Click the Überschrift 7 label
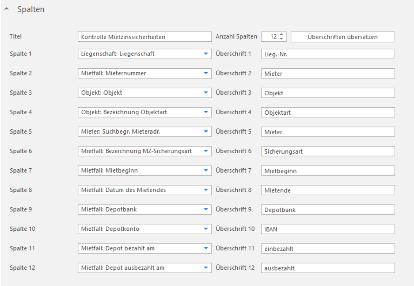 tap(233, 171)
